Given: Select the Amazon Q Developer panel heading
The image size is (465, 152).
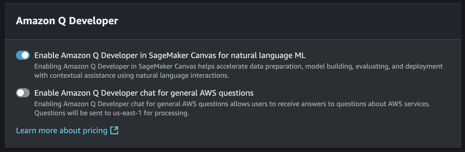Looking at the screenshot, I should click(x=67, y=21).
